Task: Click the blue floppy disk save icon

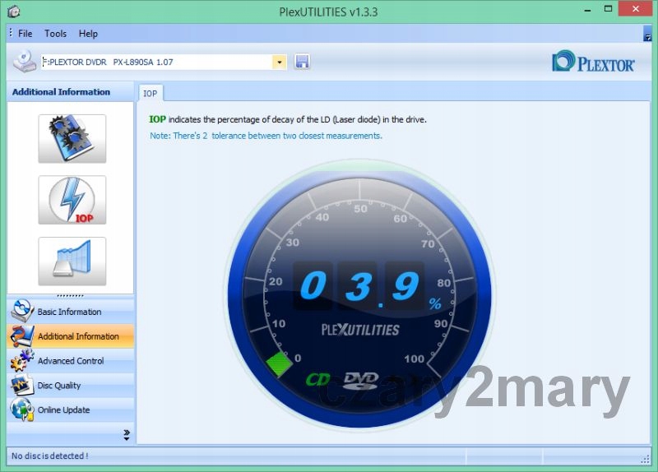Action: click(302, 62)
